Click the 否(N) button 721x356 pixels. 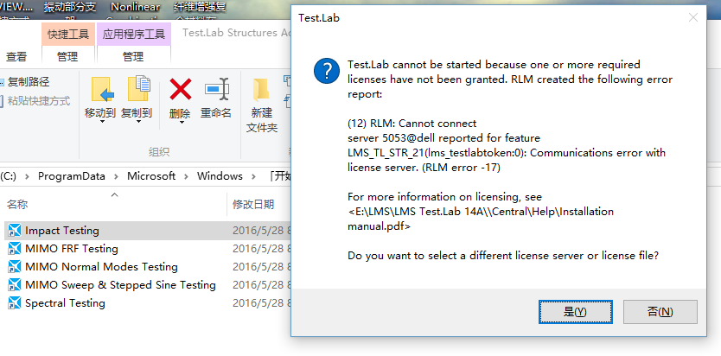point(660,311)
